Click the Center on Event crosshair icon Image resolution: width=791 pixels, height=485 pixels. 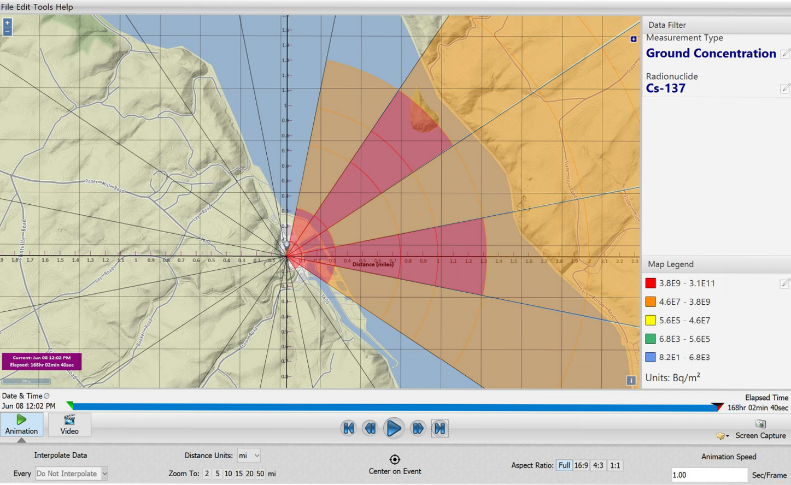(x=395, y=459)
